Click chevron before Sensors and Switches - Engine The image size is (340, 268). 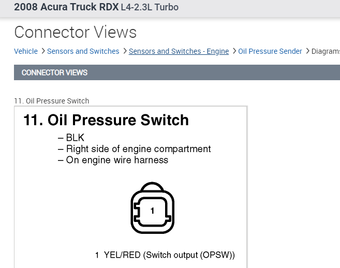click(x=124, y=51)
